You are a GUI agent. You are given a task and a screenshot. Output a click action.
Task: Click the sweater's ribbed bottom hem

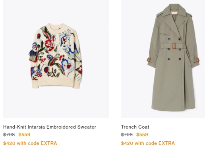point(56,82)
